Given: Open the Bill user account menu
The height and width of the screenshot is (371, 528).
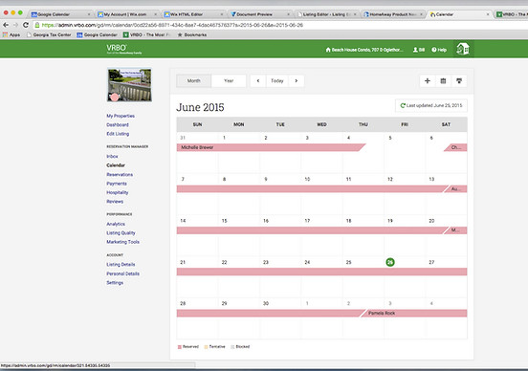Looking at the screenshot, I should pos(419,50).
